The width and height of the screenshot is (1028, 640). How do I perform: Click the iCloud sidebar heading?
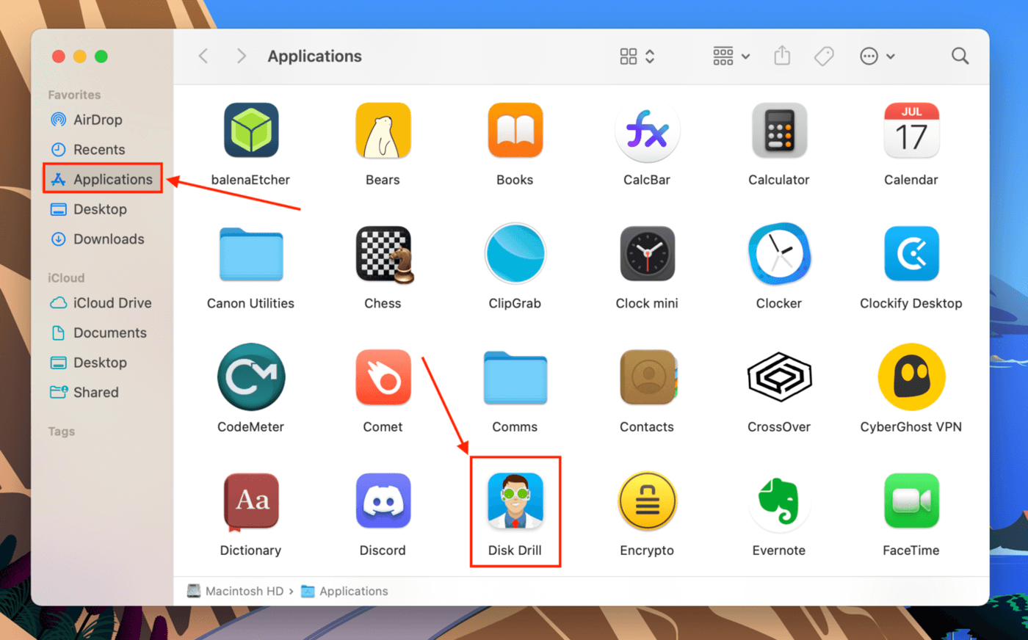tap(66, 278)
